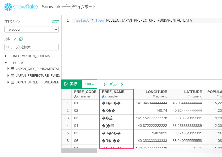Image resolution: width=222 pixels, height=157 pixels.
Task: Select the INFORMATION_SCHEMA schema
Action: 31,56
